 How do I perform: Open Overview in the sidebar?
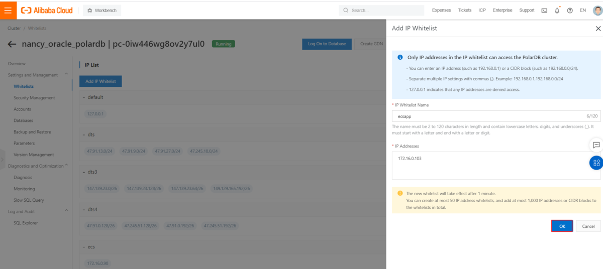(17, 64)
